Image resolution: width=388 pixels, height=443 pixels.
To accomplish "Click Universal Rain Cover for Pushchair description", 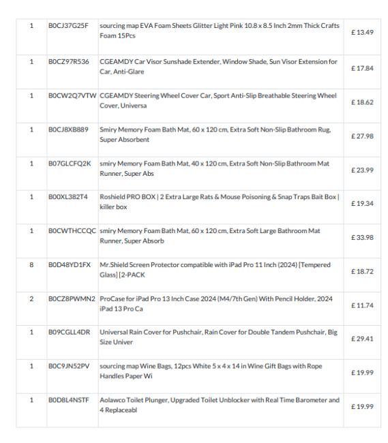I will tap(218, 337).
